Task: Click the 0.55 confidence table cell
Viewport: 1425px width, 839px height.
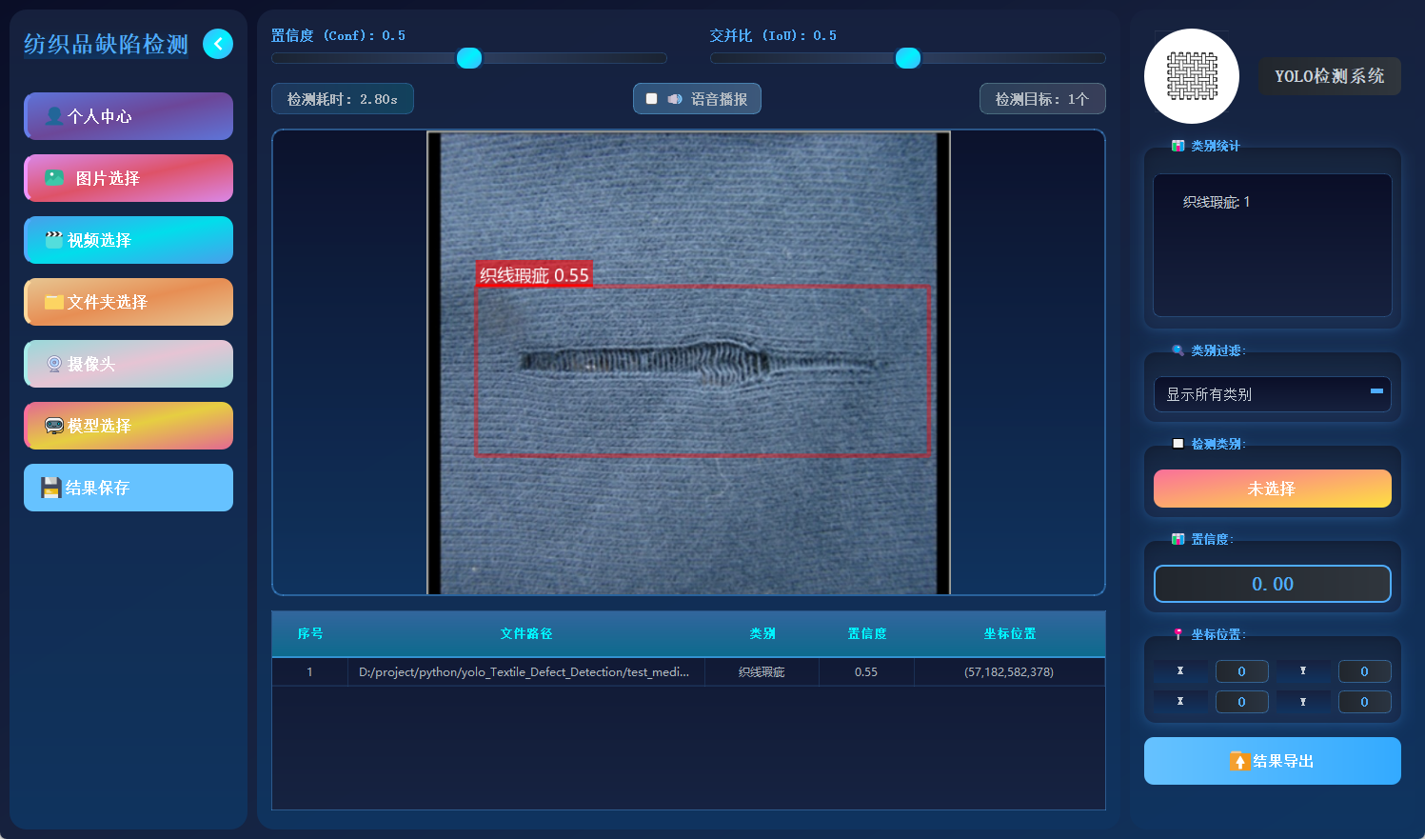Action: tap(867, 672)
